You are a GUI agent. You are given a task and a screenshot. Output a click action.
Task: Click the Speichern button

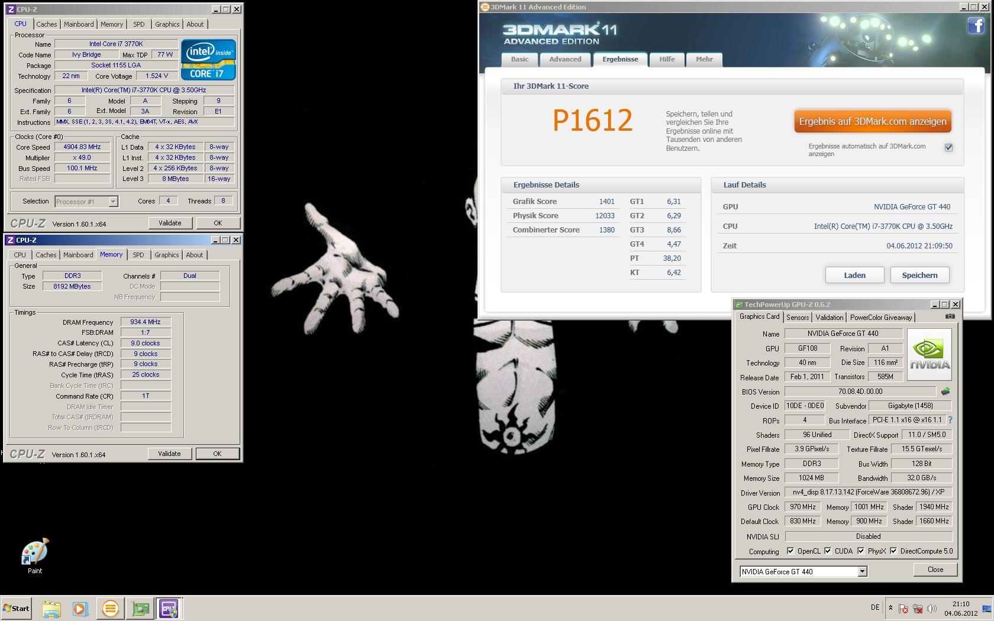[x=919, y=275]
